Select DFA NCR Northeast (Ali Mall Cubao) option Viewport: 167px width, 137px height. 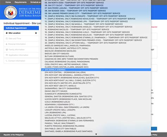[x=96, y=80]
